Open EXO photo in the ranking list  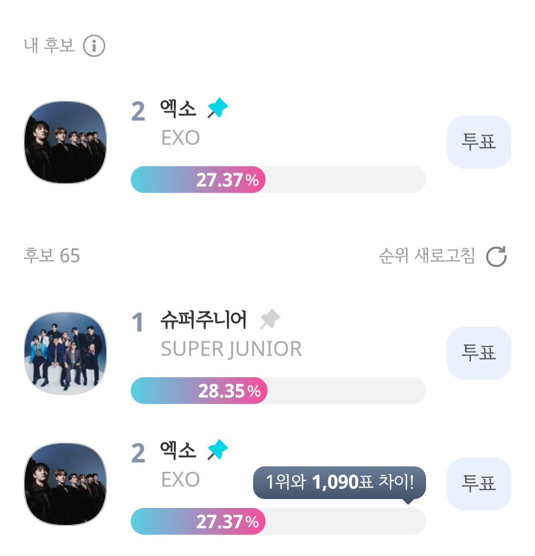pyautogui.click(x=65, y=484)
